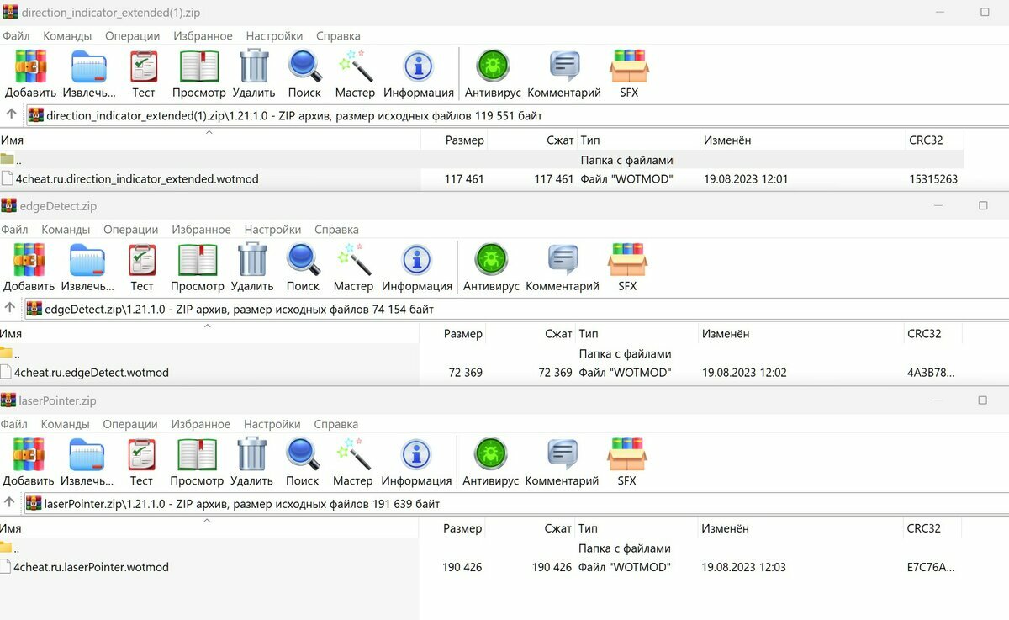Click Извлечь icon in edgeDetect.zip window

click(87, 261)
